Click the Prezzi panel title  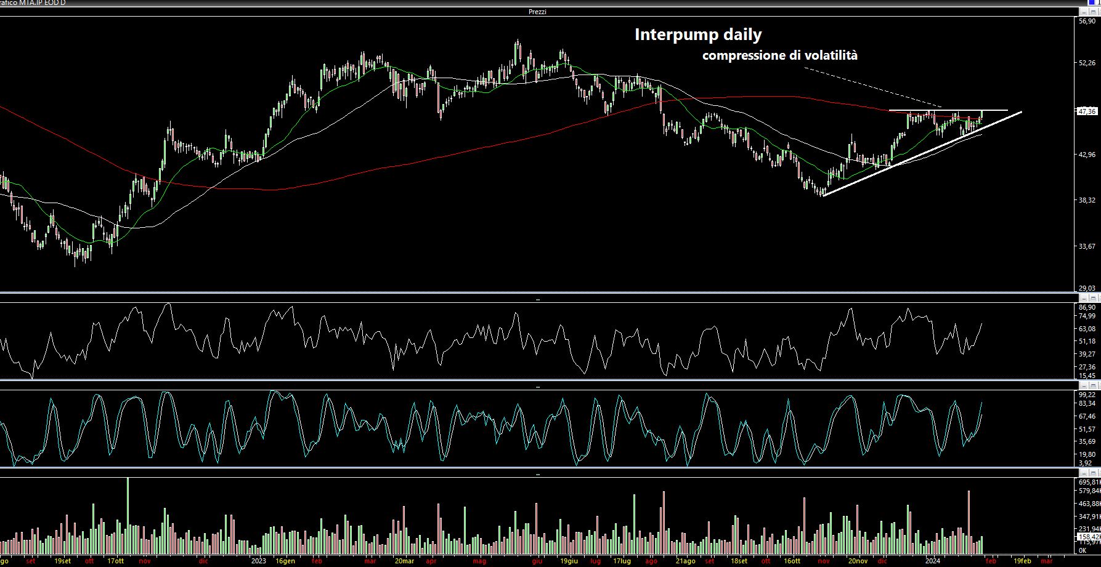(x=537, y=12)
